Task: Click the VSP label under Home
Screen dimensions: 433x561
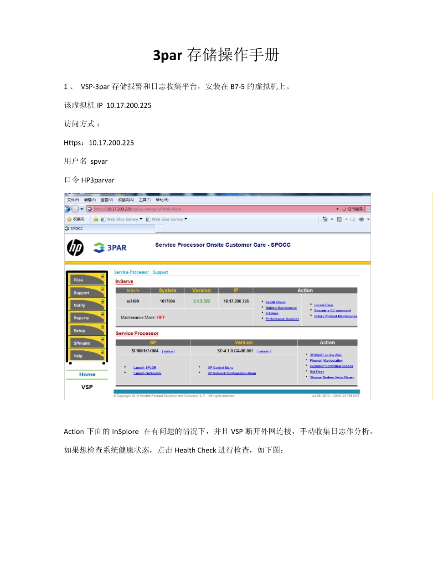Action: click(87, 387)
